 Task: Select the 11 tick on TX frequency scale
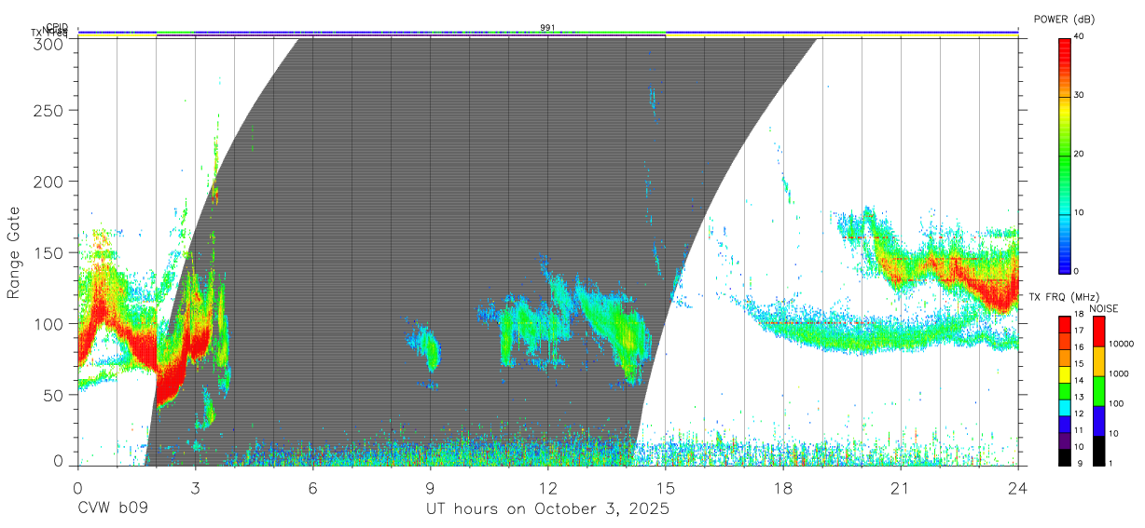[x=1078, y=430]
